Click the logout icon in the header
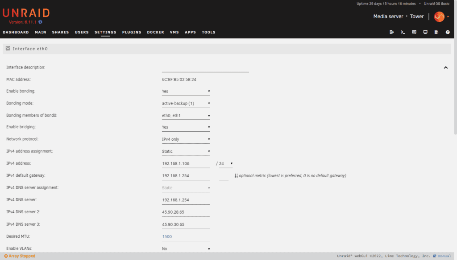This screenshot has height=260, width=457. [392, 32]
